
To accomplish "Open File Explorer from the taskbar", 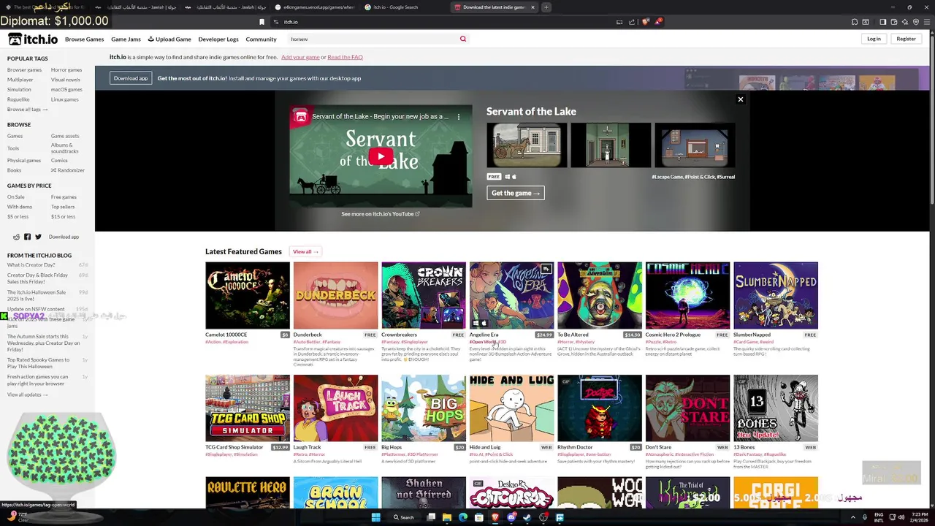I will (446, 517).
